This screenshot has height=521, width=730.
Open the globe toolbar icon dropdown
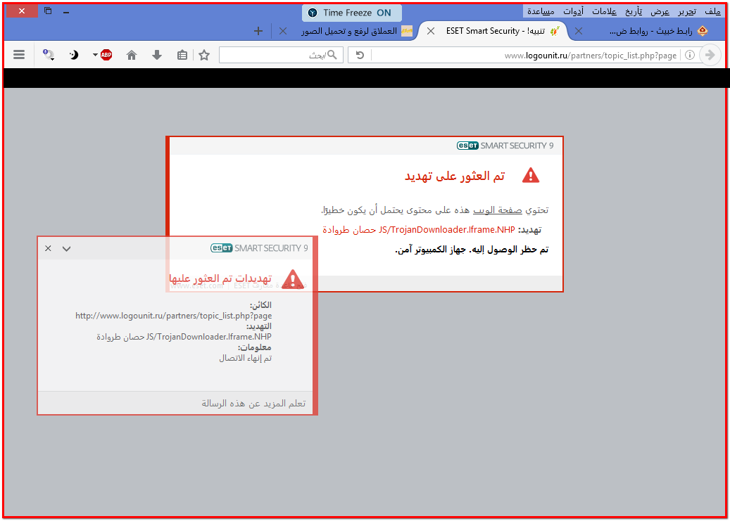(x=49, y=55)
